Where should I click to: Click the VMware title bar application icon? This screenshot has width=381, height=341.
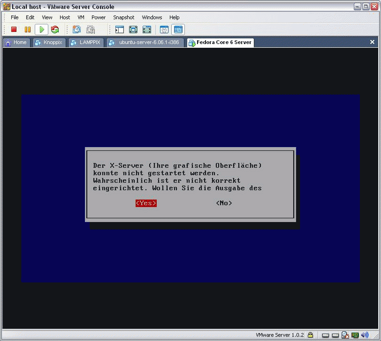coord(7,7)
